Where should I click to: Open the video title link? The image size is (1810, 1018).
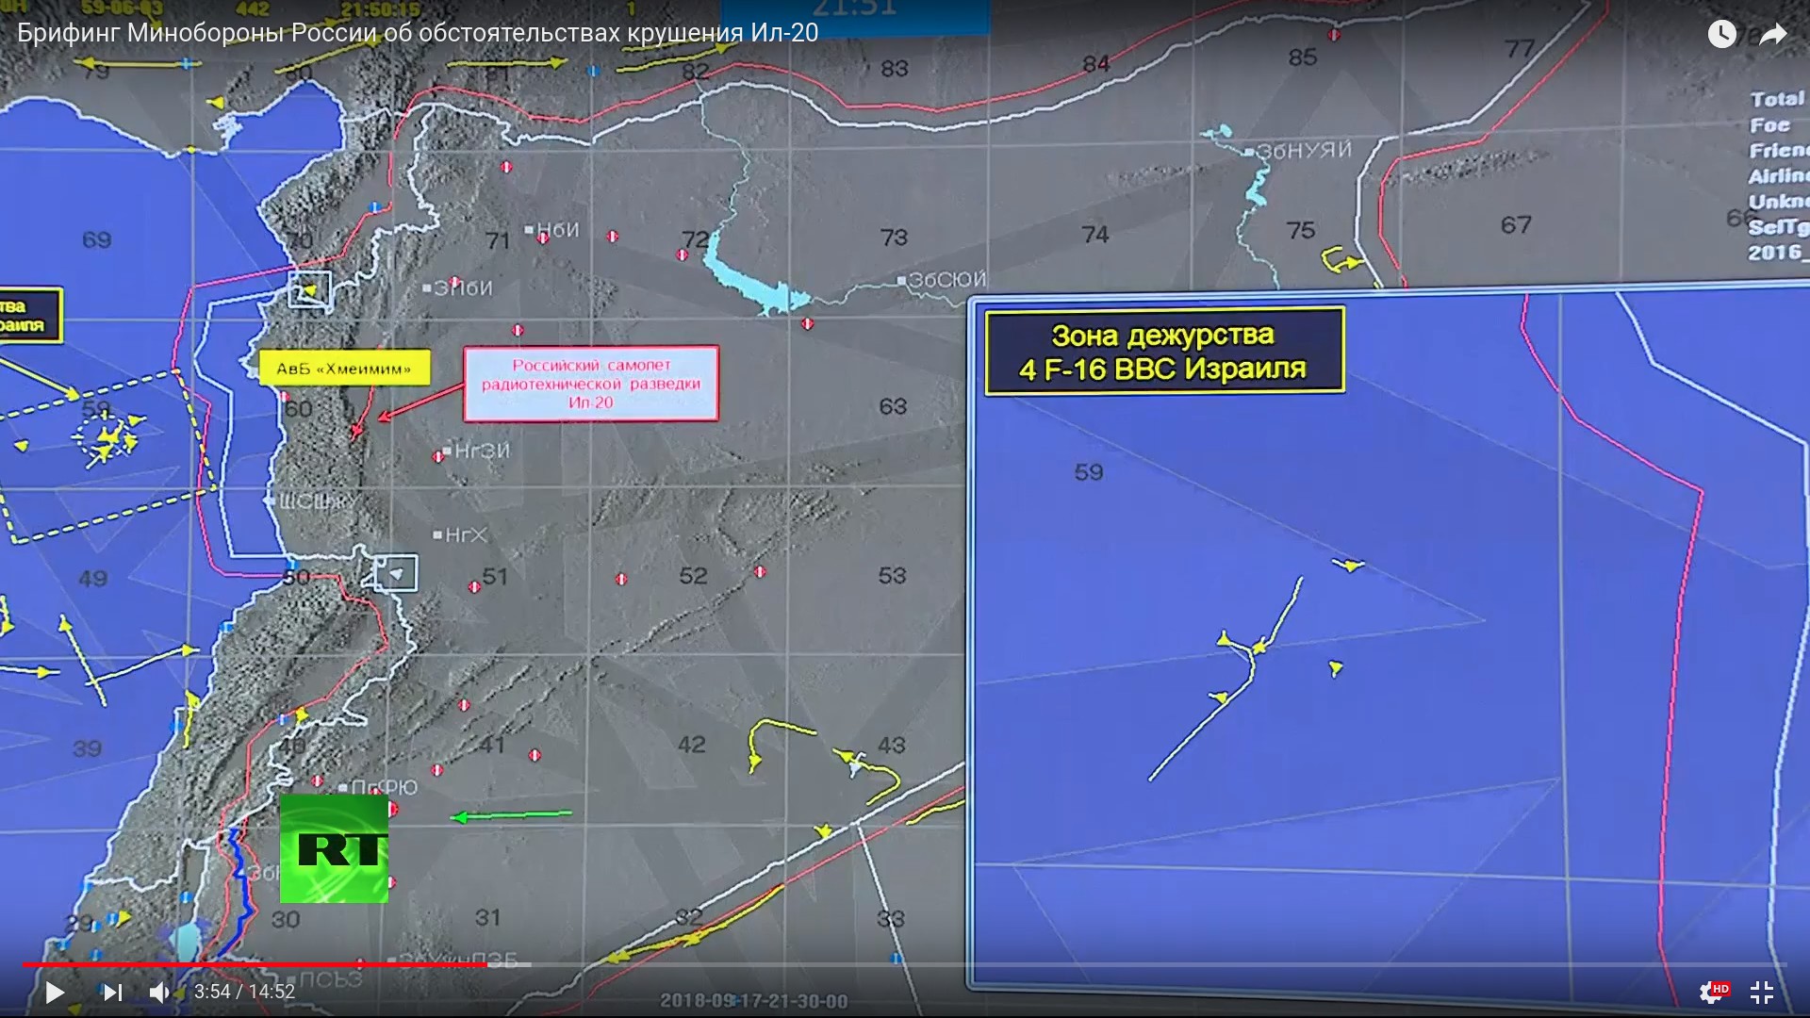tap(418, 33)
